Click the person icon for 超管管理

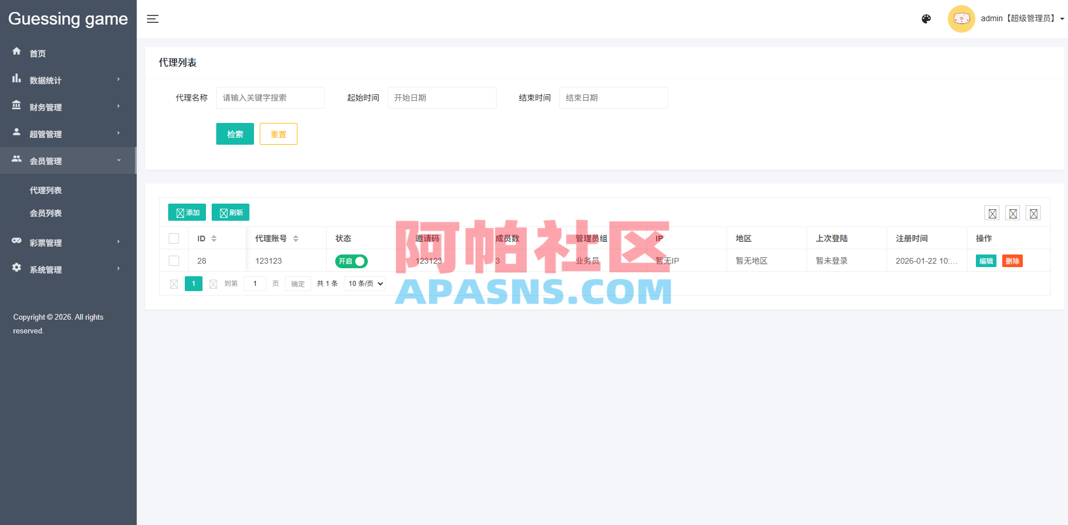(17, 132)
